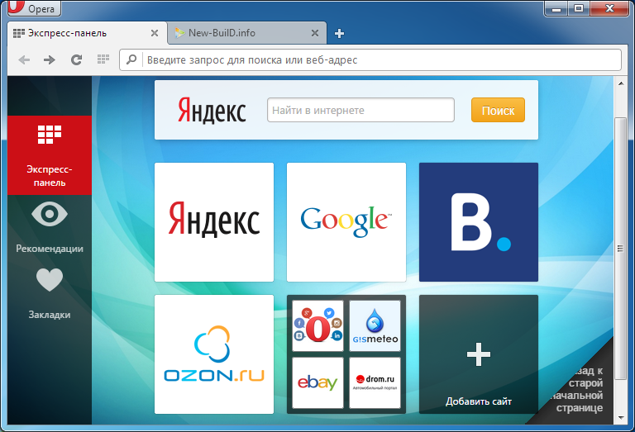This screenshot has height=432, width=635.
Task: Open the ebay thumbnail in folder
Action: coord(317,382)
